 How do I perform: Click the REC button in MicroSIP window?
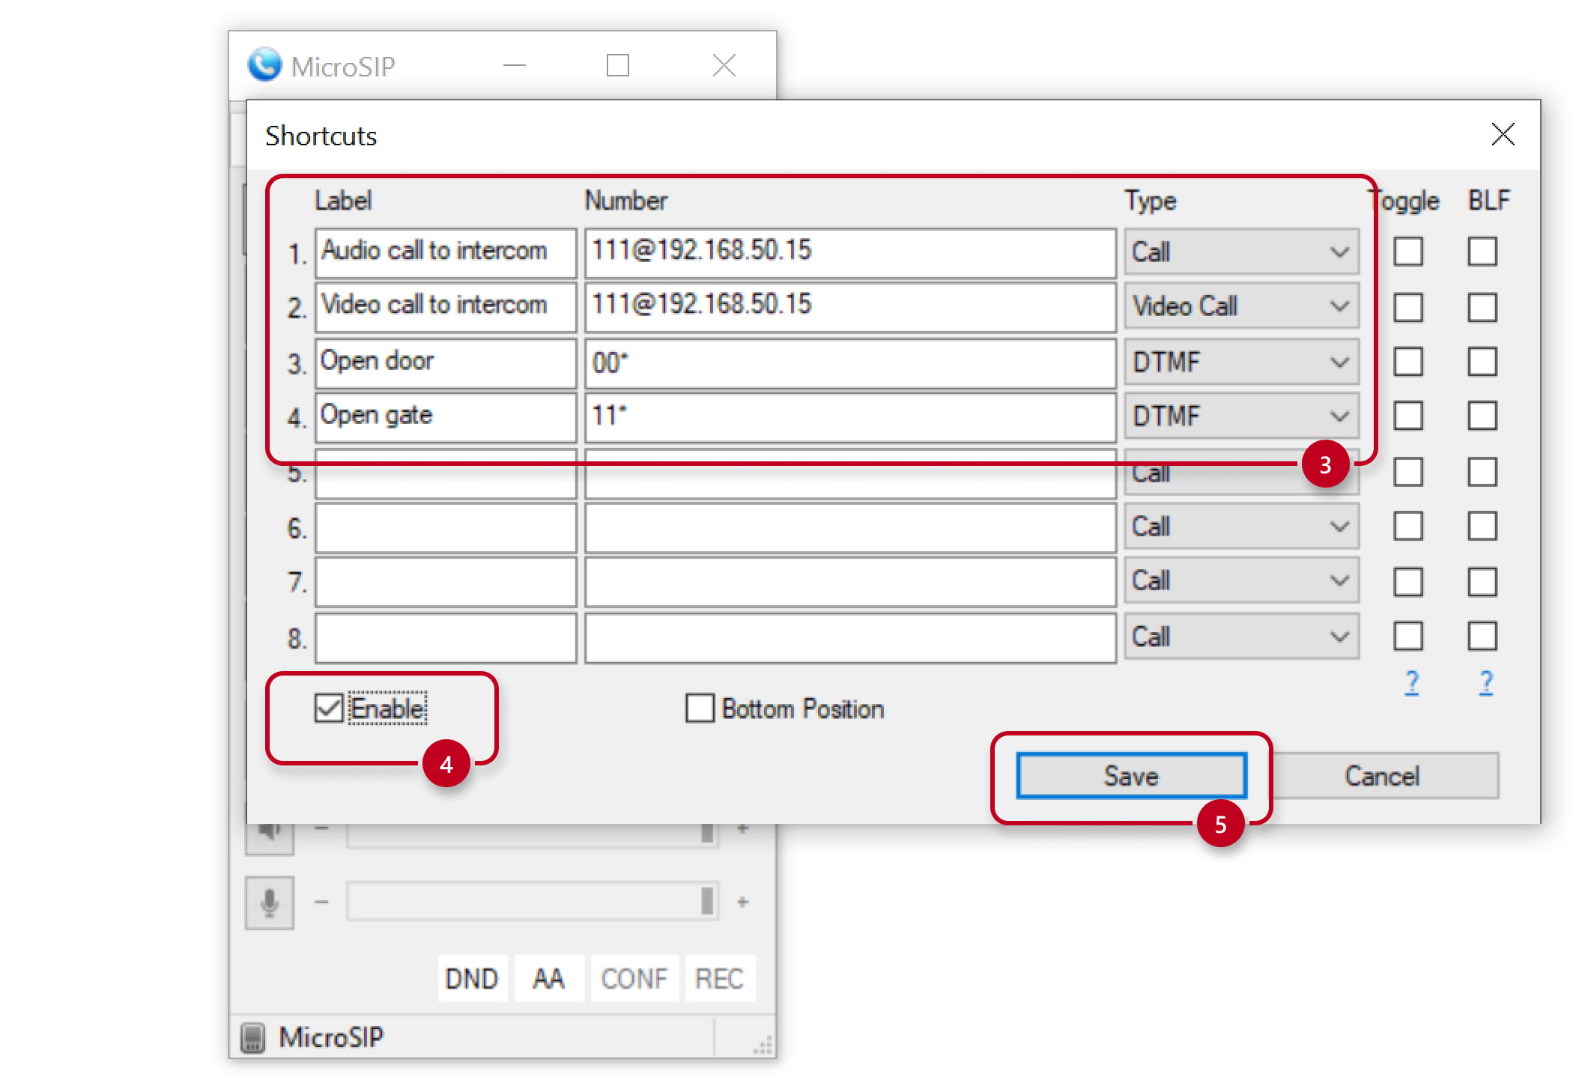pos(719,979)
